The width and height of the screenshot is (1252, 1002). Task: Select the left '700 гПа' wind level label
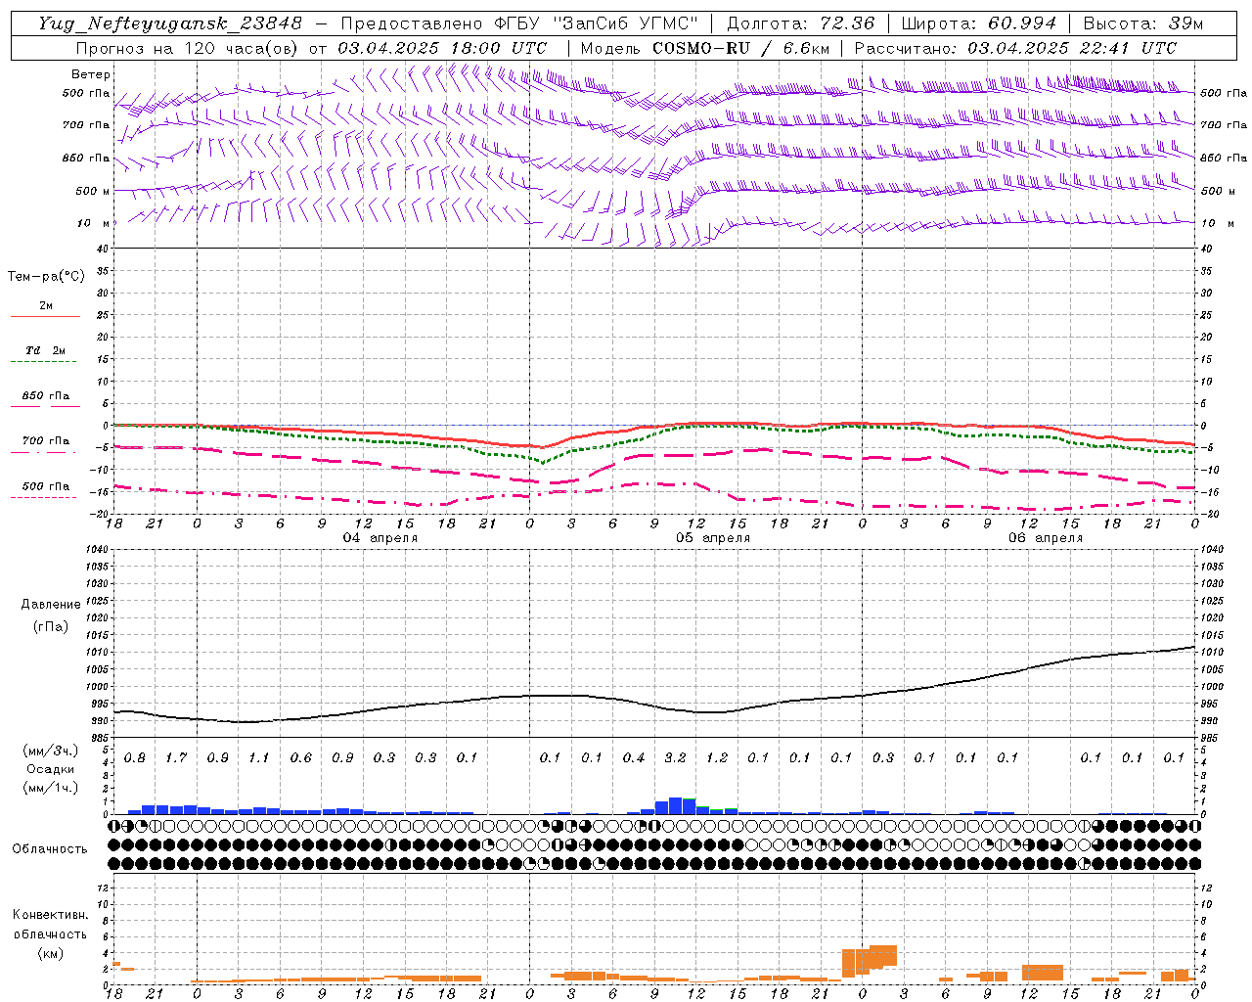coord(86,125)
